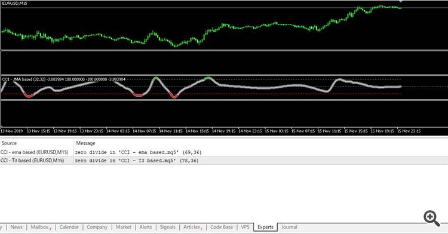This screenshot has height=234, width=448.
Task: Select the 'CCI - ema based (EURUSD,M15)' source row
Action: [34, 152]
